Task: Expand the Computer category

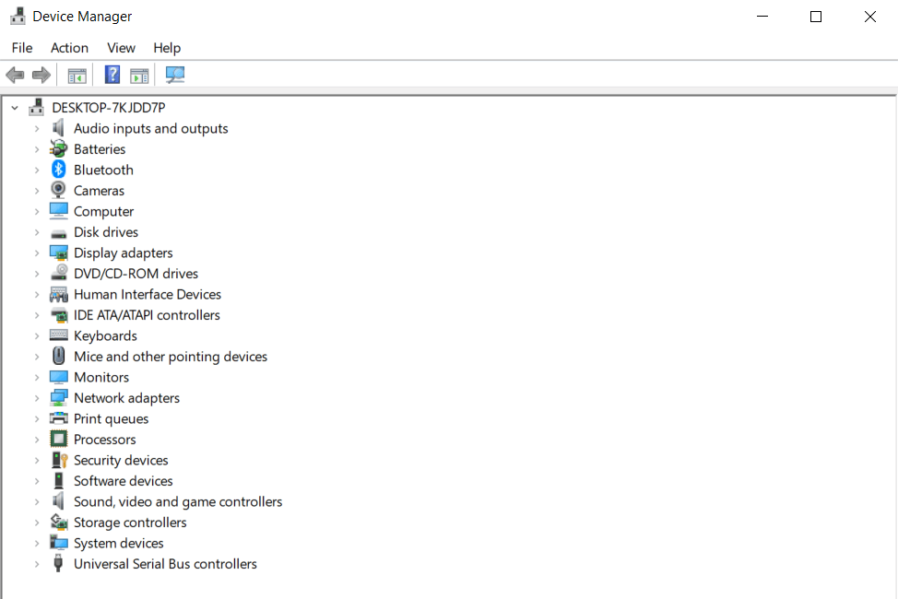Action: click(37, 211)
